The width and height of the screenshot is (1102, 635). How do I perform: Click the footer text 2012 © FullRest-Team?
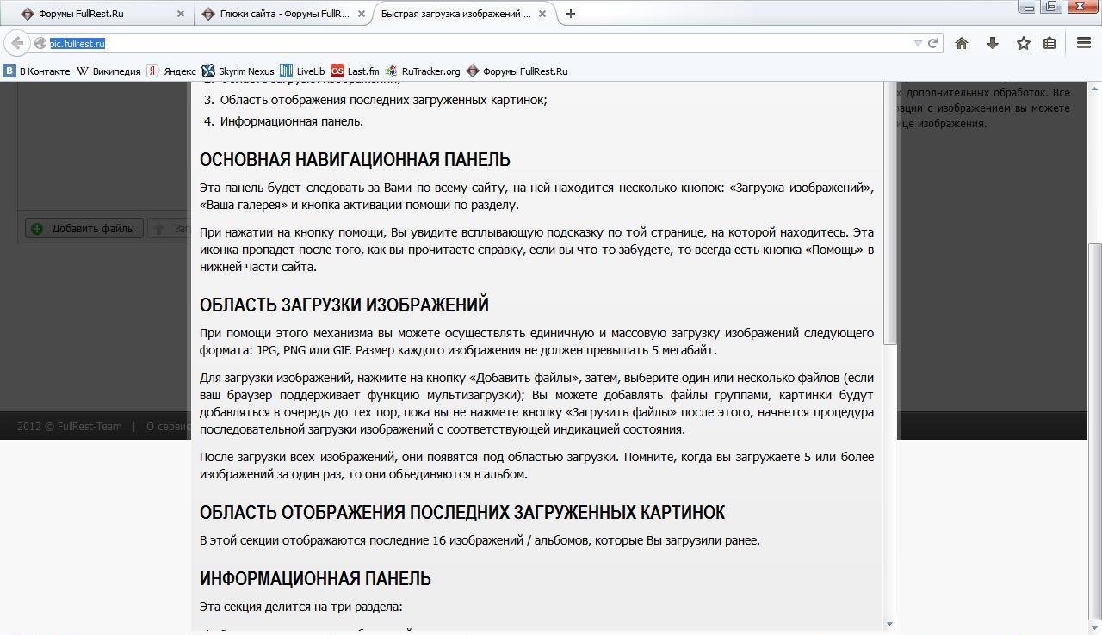[x=69, y=426]
